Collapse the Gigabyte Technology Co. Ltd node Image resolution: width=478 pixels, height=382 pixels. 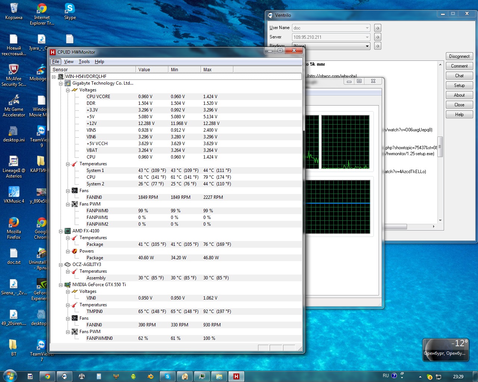click(x=60, y=83)
